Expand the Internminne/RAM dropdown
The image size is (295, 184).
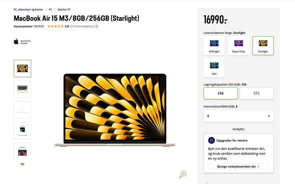click(x=238, y=116)
